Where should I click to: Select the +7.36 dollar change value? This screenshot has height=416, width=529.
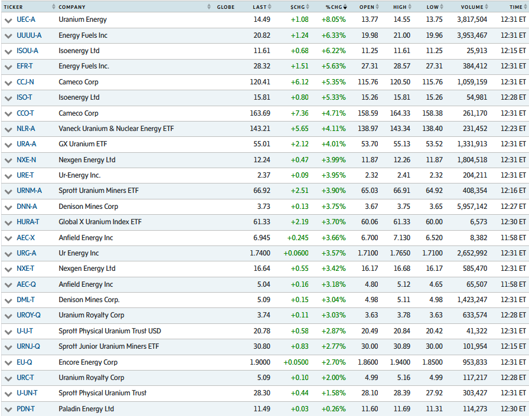299,113
